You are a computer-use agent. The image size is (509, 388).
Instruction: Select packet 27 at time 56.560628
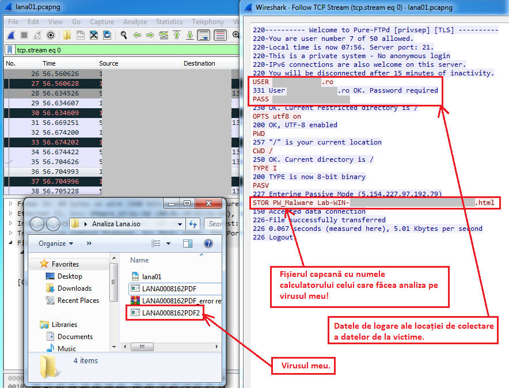(121, 83)
